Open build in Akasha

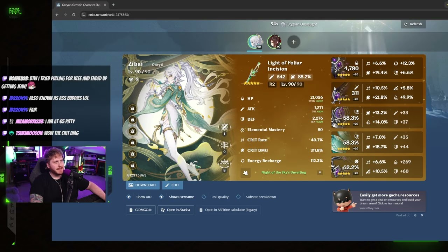pos(176,210)
